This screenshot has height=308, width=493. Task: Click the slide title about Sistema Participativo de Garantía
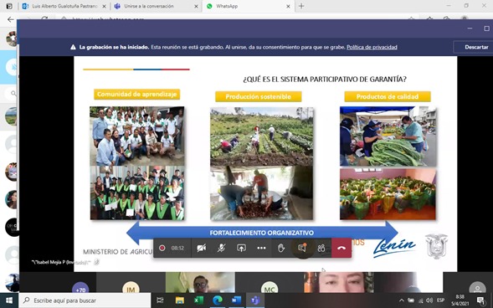click(325, 80)
